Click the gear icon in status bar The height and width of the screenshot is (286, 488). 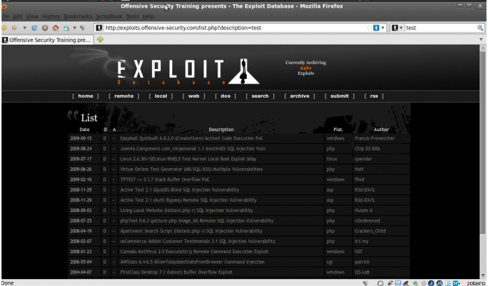click(x=423, y=283)
